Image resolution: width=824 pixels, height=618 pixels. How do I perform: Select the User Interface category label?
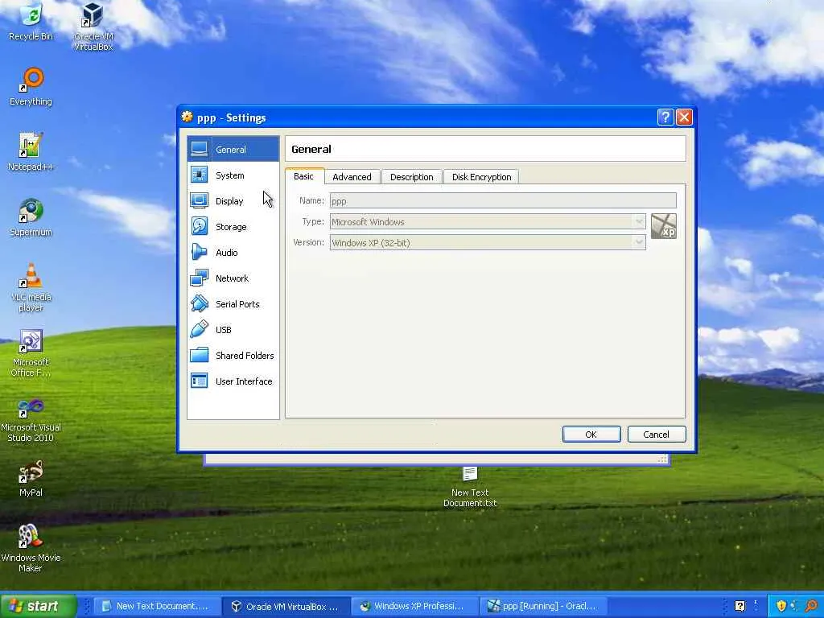tap(244, 381)
